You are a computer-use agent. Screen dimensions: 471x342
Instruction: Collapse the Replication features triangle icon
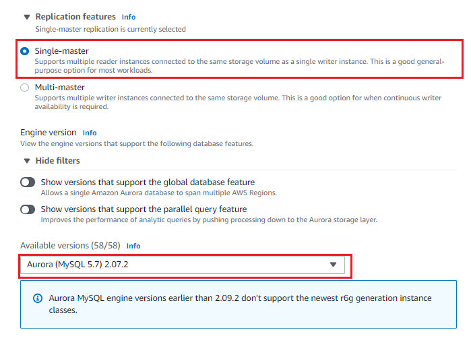(27, 17)
